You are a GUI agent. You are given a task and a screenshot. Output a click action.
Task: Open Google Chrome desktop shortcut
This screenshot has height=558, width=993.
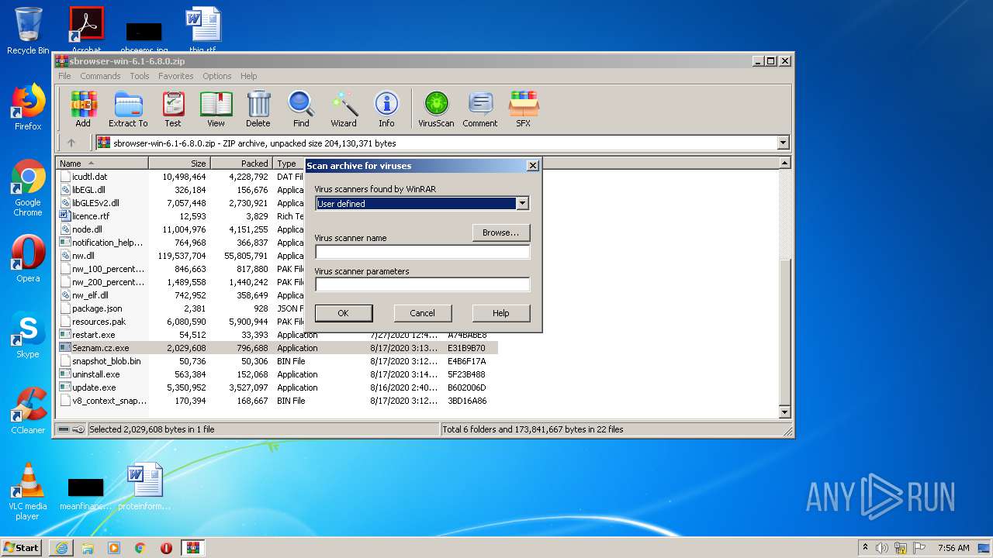pyautogui.click(x=28, y=188)
